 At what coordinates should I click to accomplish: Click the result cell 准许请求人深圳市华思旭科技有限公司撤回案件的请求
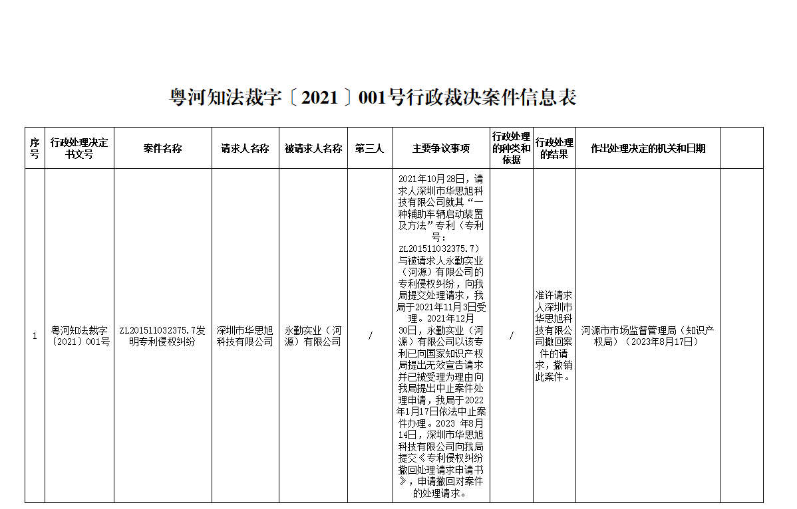[x=554, y=336]
